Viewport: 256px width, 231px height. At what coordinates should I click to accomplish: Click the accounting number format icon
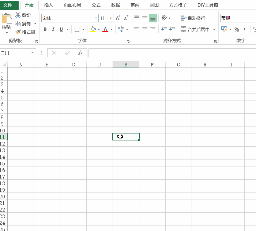[x=224, y=29]
